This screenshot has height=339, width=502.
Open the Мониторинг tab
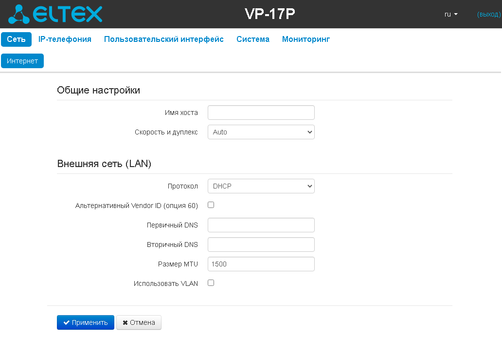pos(306,39)
